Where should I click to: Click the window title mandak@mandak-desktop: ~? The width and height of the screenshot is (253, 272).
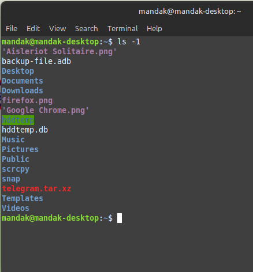point(190,12)
